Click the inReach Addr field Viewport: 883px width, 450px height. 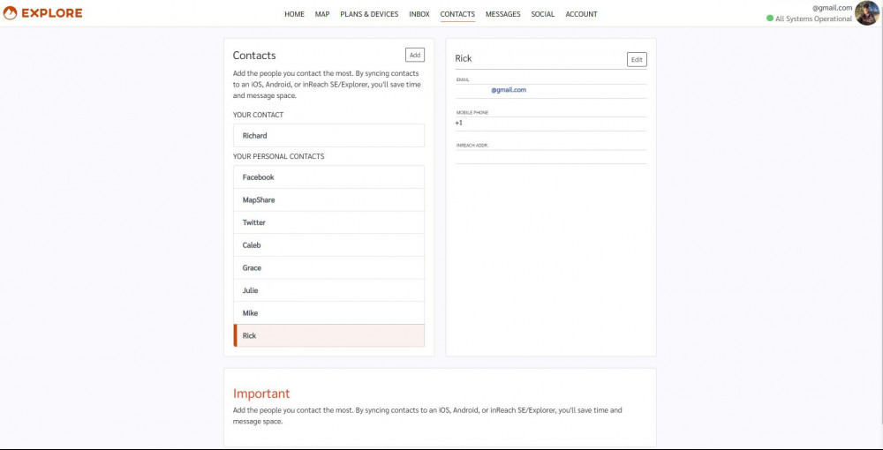tap(551, 156)
